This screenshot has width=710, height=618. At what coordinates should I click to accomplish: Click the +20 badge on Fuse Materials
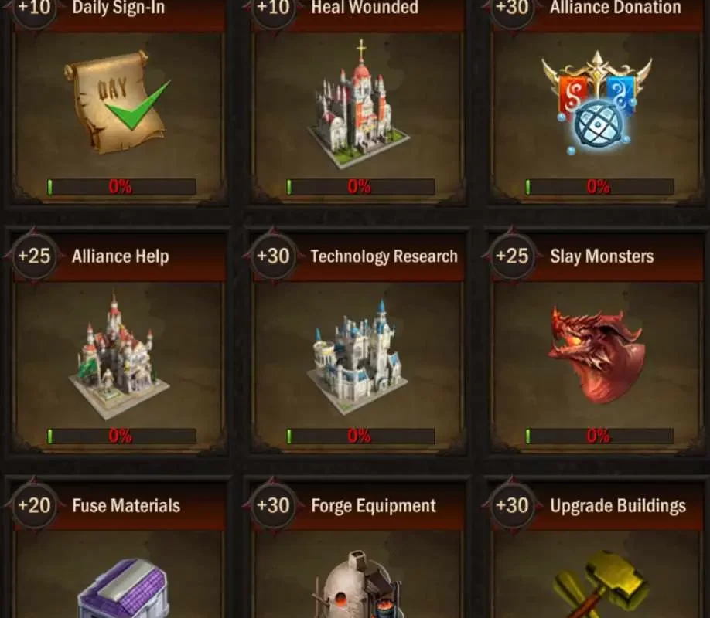[34, 505]
